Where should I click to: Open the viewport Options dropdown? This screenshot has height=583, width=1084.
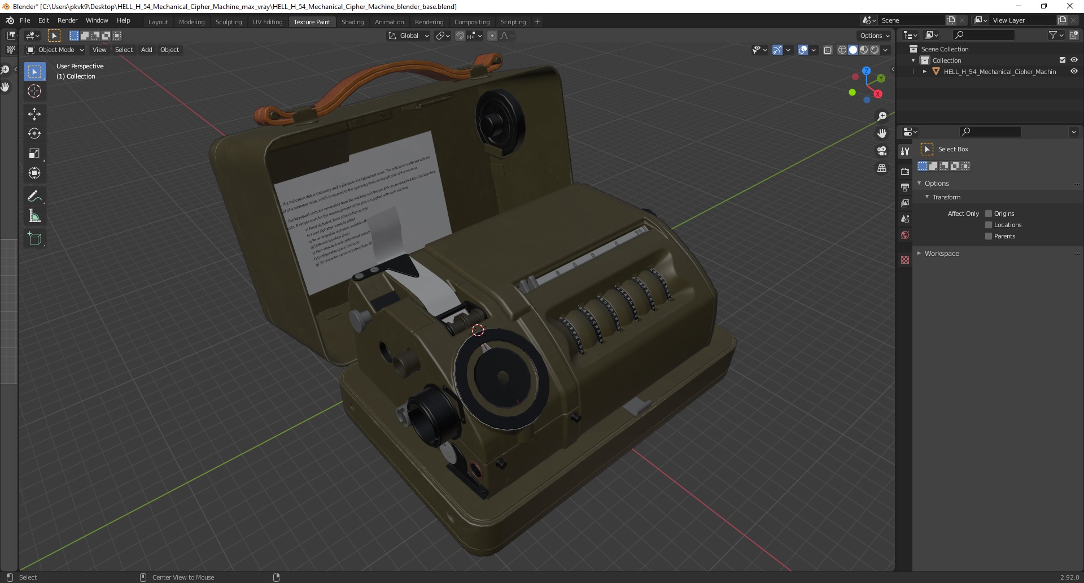tap(875, 36)
